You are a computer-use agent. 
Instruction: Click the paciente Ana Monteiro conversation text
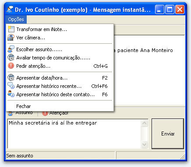145,50
